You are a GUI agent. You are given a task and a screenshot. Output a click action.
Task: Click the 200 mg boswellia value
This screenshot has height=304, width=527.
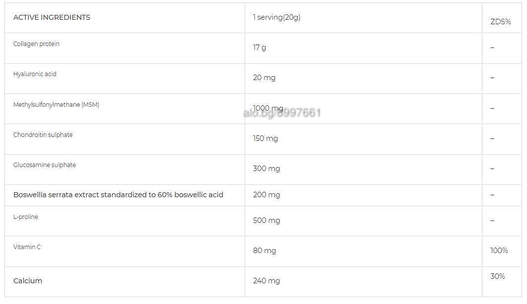(266, 195)
